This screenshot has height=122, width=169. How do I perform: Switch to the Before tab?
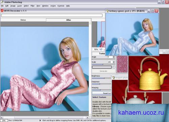23,20
